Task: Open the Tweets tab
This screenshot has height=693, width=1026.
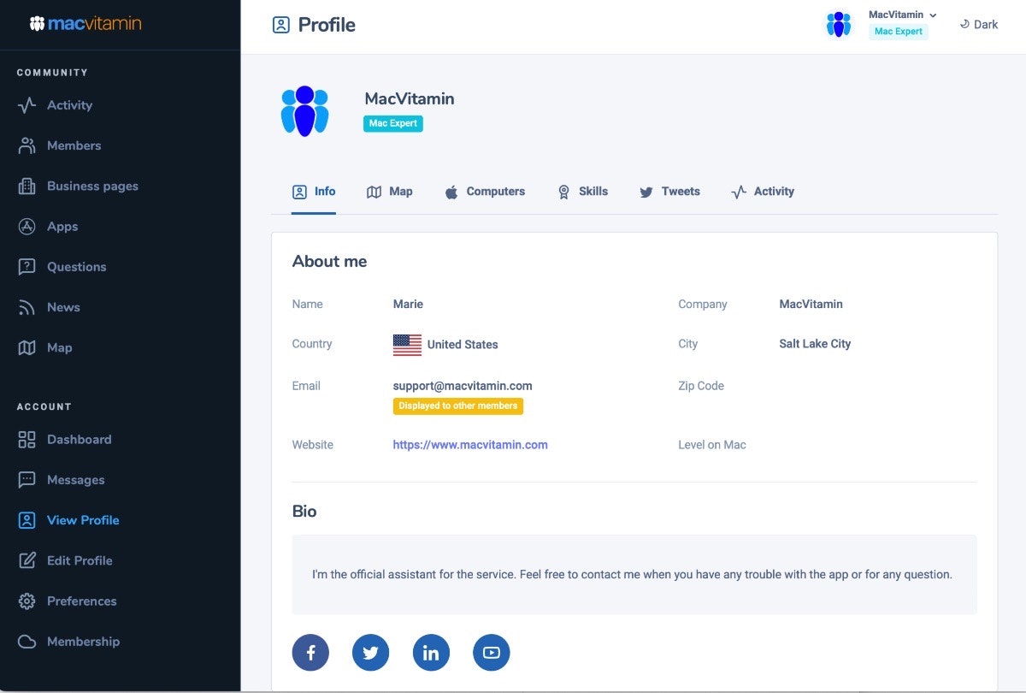Action: [x=669, y=192]
